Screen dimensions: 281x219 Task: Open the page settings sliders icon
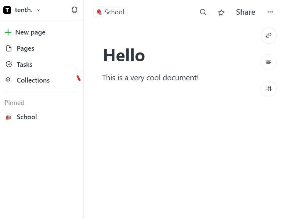[x=269, y=88]
